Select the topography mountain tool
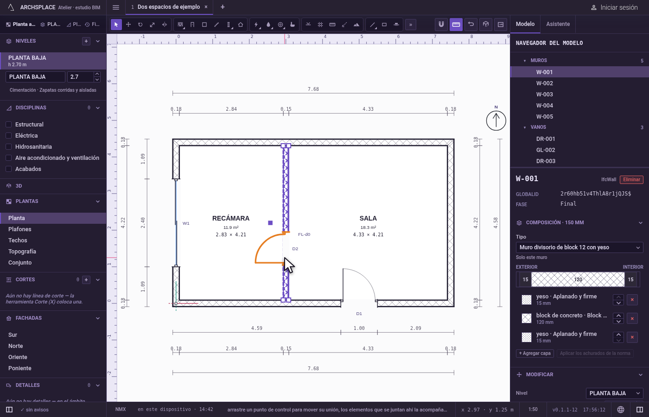 point(356,25)
